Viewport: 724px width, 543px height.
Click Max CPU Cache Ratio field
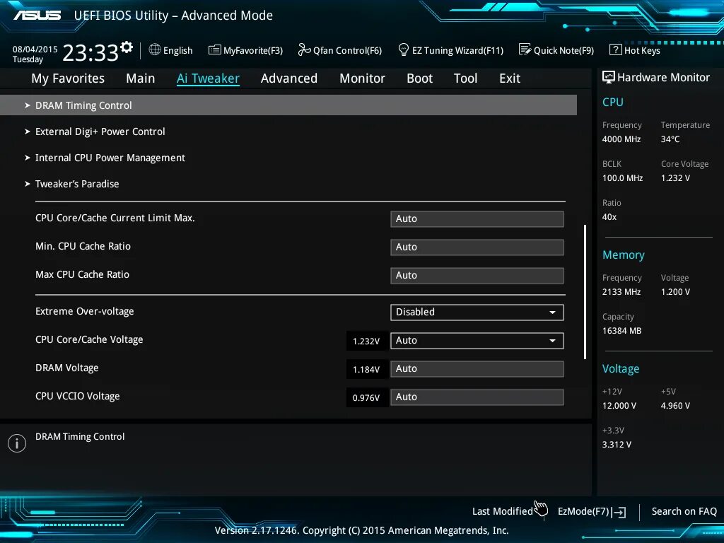coord(477,275)
